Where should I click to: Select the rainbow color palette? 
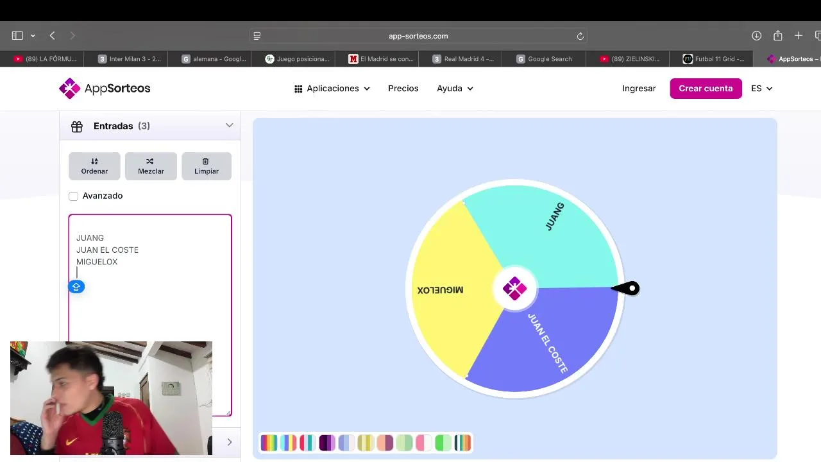269,443
